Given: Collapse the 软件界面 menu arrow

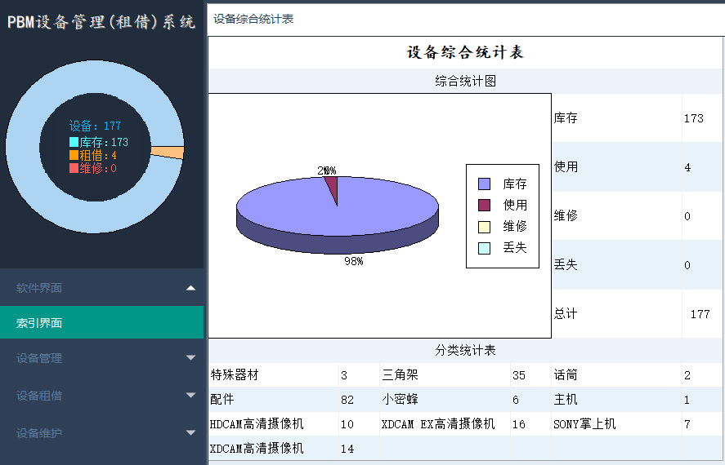Looking at the screenshot, I should pyautogui.click(x=190, y=288).
